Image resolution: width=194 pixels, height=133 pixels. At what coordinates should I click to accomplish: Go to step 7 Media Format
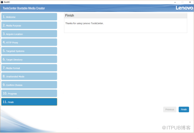(29, 68)
